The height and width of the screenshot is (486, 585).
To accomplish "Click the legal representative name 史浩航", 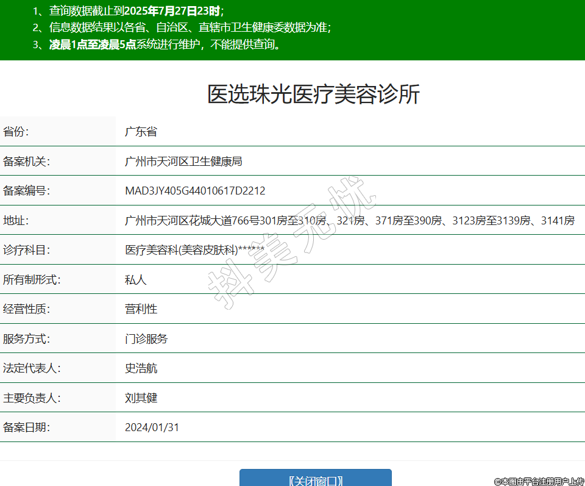I will click(141, 368).
